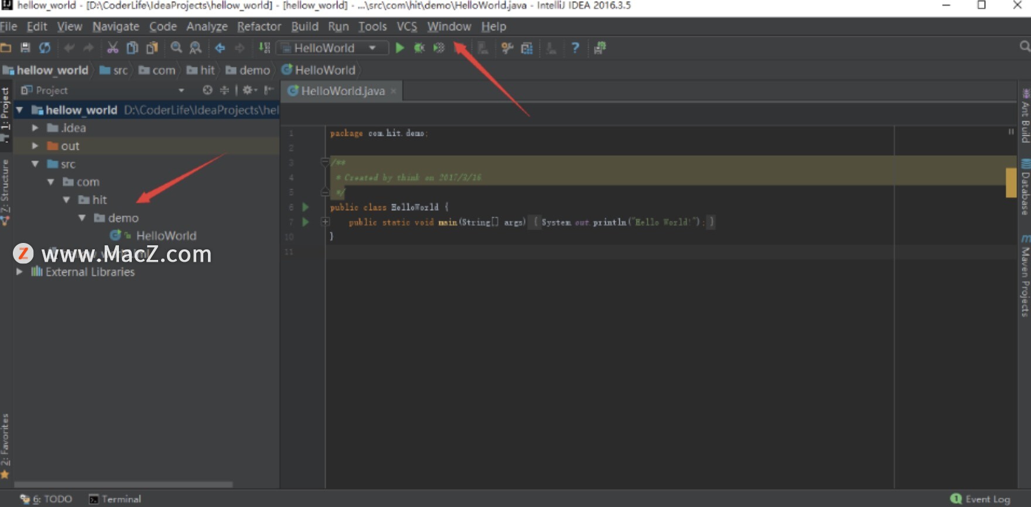
Task: Click Collapse All in Project panel
Action: click(224, 90)
